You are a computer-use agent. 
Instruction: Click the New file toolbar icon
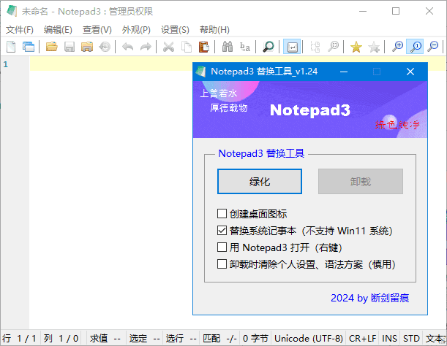coord(11,47)
